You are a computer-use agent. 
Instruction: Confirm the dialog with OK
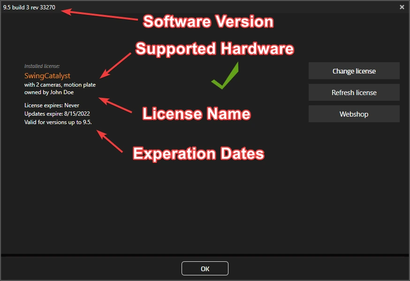(205, 268)
